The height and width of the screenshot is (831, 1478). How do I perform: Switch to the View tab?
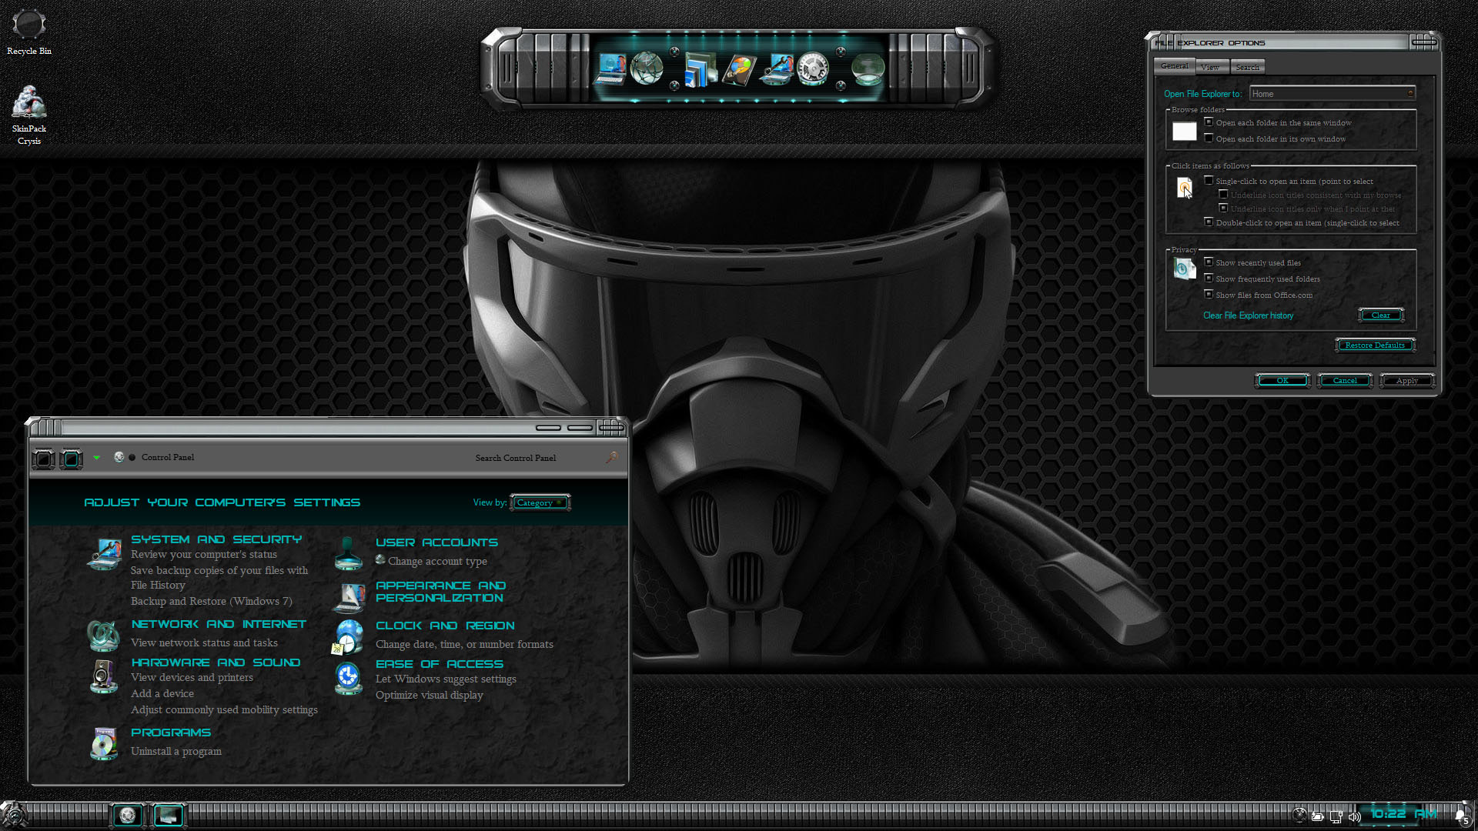(x=1210, y=67)
